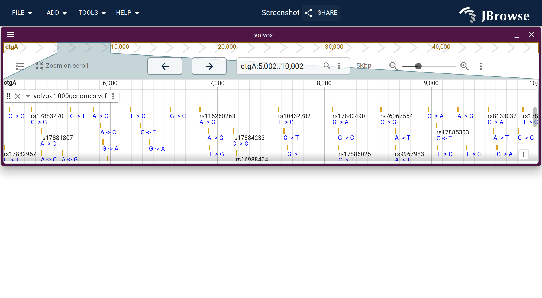
Task: Click variant rs17885303
Action: point(453,132)
